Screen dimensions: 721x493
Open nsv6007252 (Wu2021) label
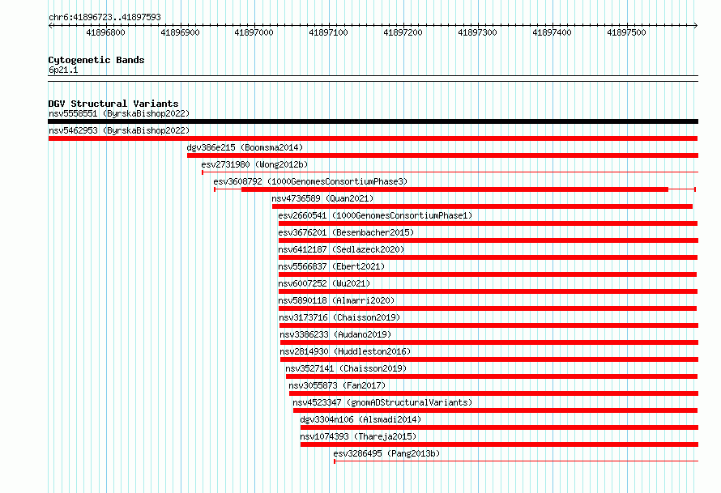[324, 283]
